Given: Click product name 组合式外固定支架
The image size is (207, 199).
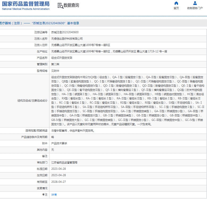Looking at the screenshot, I should tap(62, 58).
